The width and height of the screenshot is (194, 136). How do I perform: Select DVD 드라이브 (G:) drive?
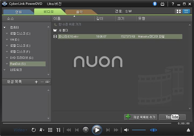22,58
